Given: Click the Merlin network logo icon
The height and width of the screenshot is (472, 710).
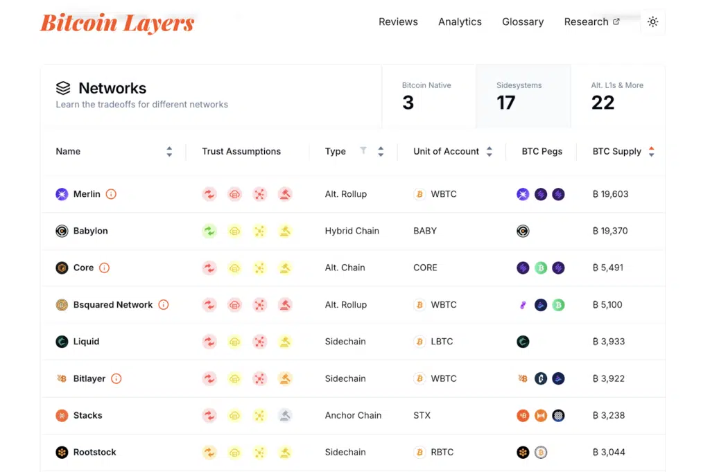Looking at the screenshot, I should pos(62,194).
